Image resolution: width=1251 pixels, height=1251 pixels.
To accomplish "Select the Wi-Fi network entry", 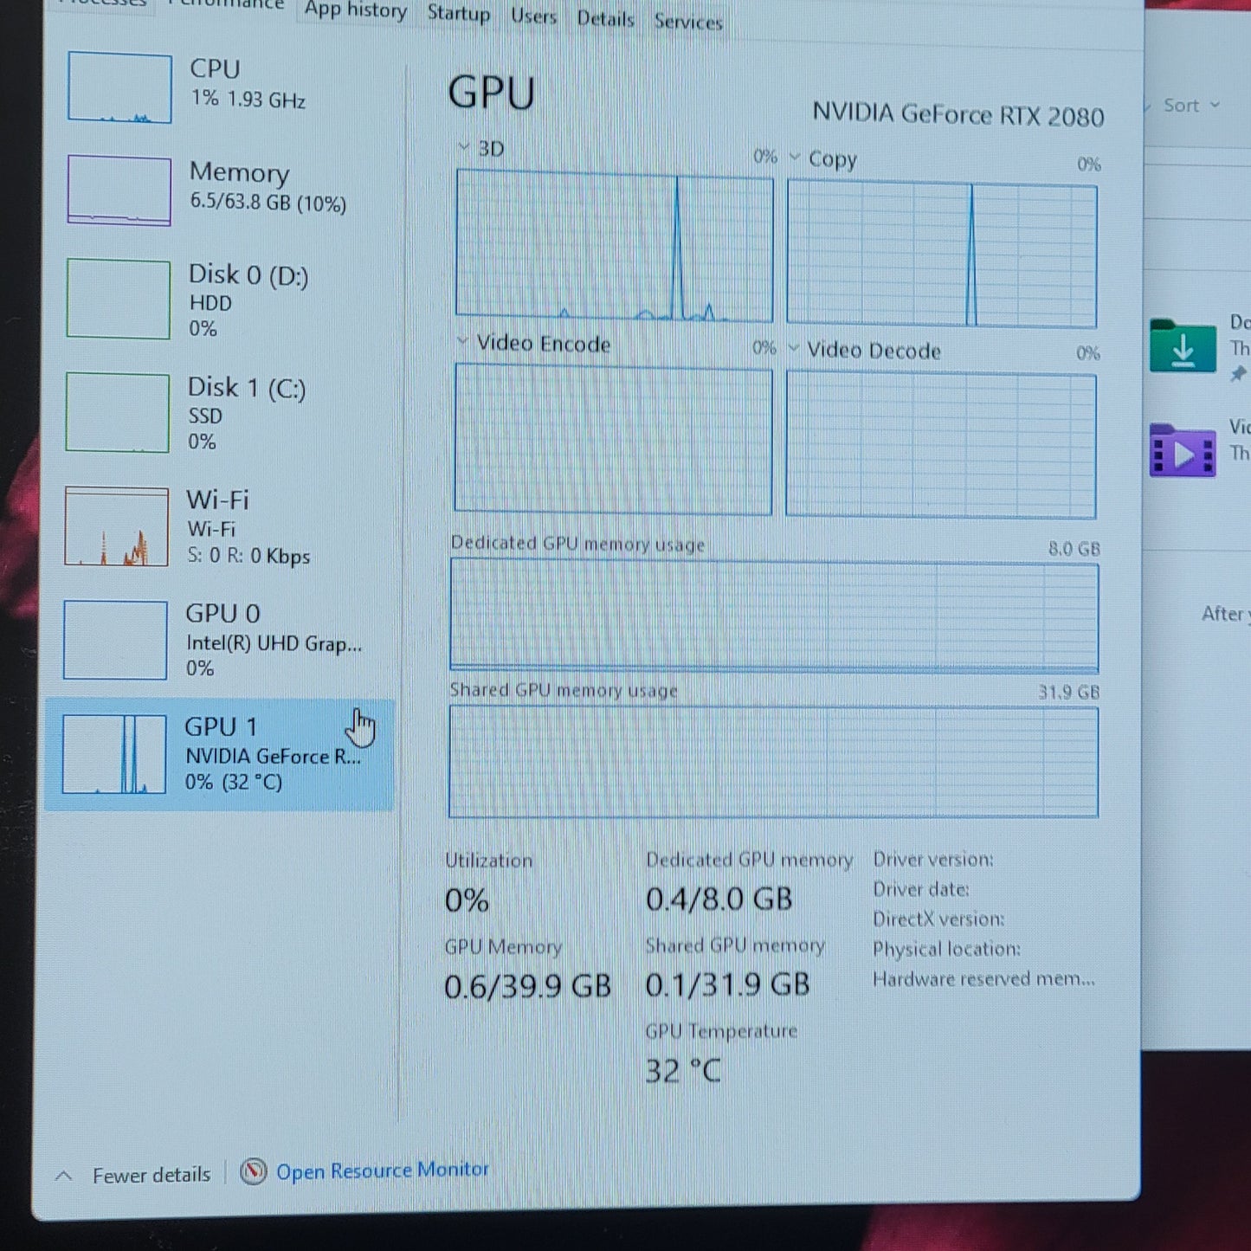I will (221, 526).
